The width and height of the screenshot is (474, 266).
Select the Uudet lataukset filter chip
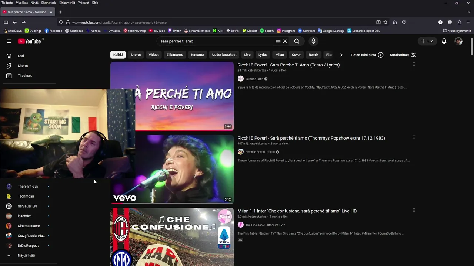pos(224,55)
